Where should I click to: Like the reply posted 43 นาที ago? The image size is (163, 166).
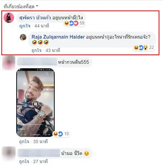click(x=36, y=50)
